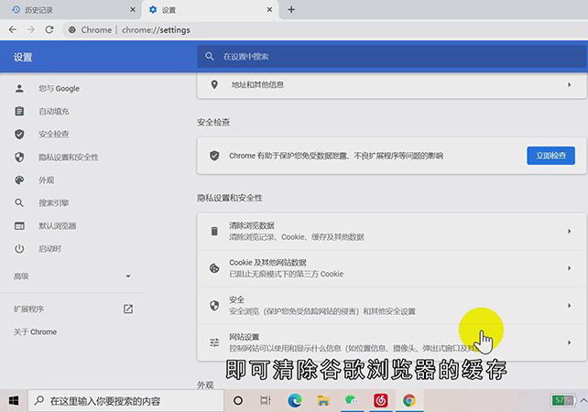Expand 网站设置 with its right arrow

point(570,342)
